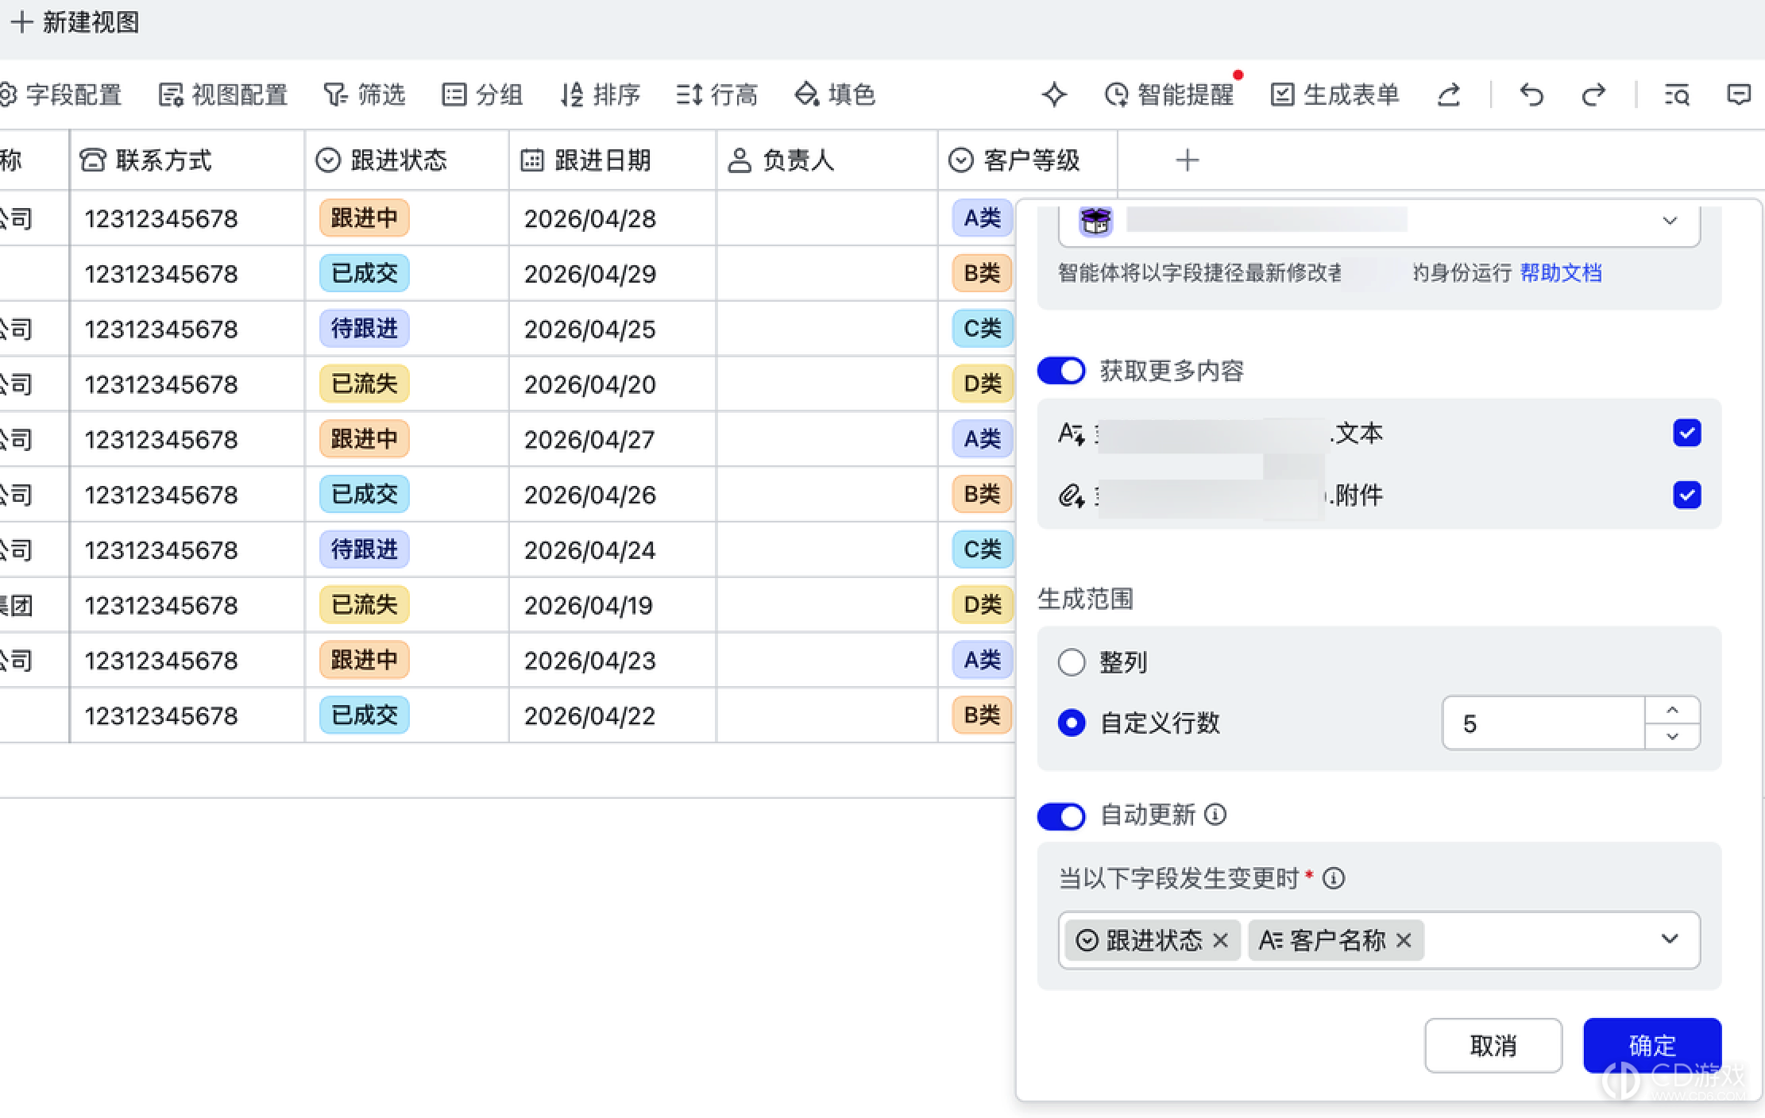
Task: Open 智能提醒 smart reminders
Action: pyautogui.click(x=1169, y=94)
